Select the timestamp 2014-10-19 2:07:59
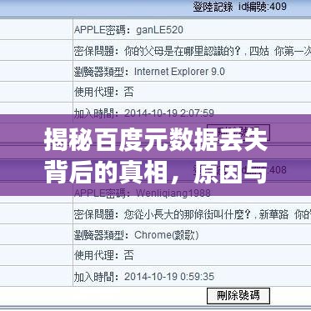This screenshot has height=311, width=311. click(169, 113)
